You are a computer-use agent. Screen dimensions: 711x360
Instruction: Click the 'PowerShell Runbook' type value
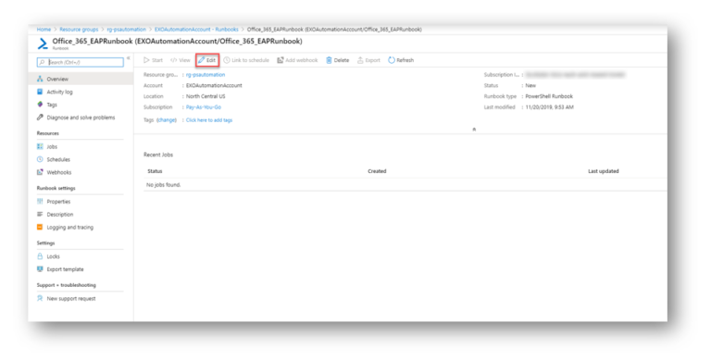click(549, 96)
